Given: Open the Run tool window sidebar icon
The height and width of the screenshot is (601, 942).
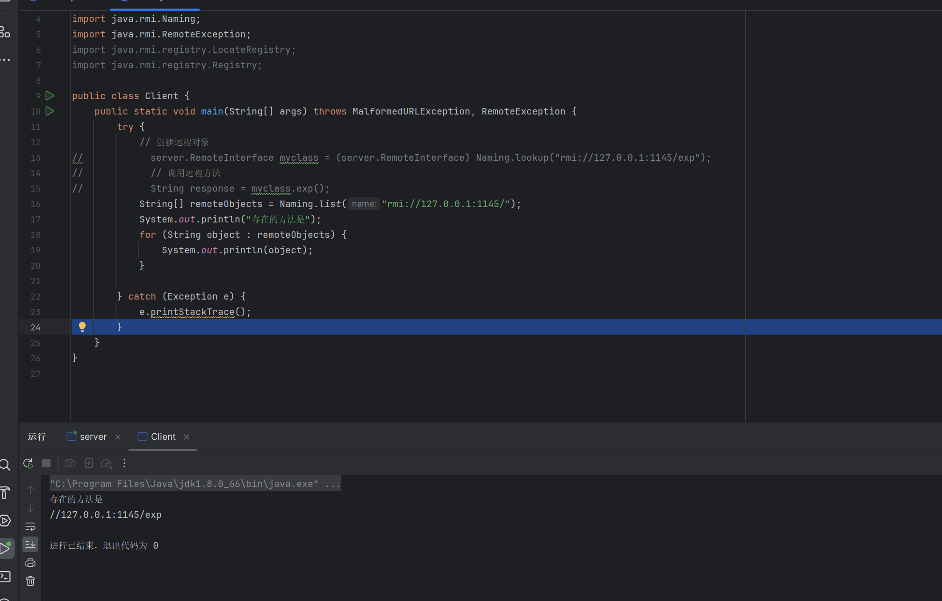Looking at the screenshot, I should (x=6, y=548).
